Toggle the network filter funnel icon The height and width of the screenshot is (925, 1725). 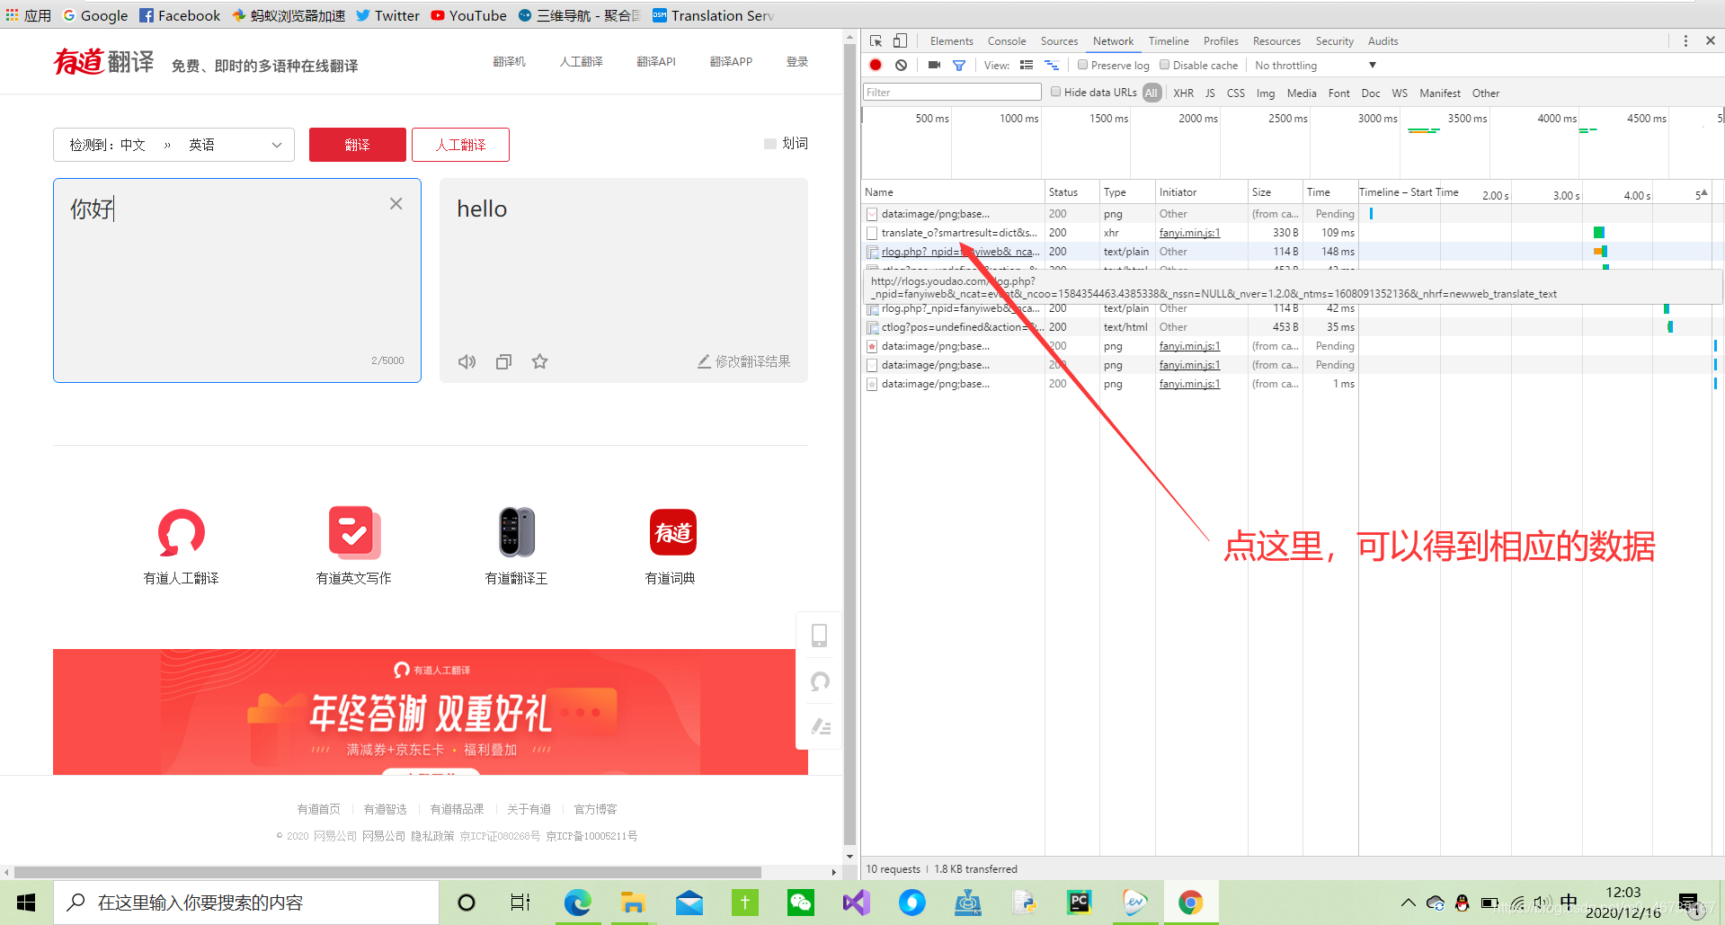(959, 65)
